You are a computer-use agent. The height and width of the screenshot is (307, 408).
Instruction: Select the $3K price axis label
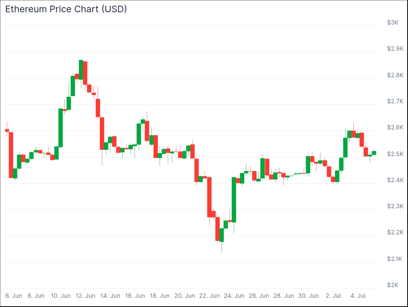point(393,23)
